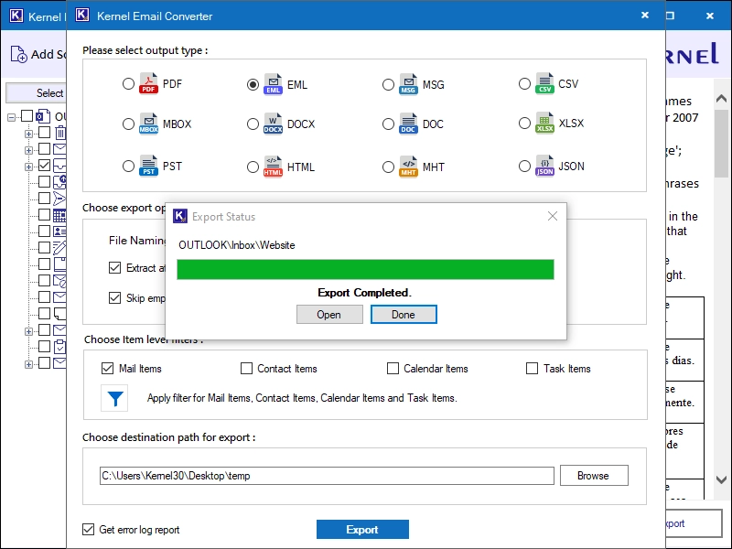Click the MBOX format icon
This screenshot has width=732, height=549.
coord(148,124)
